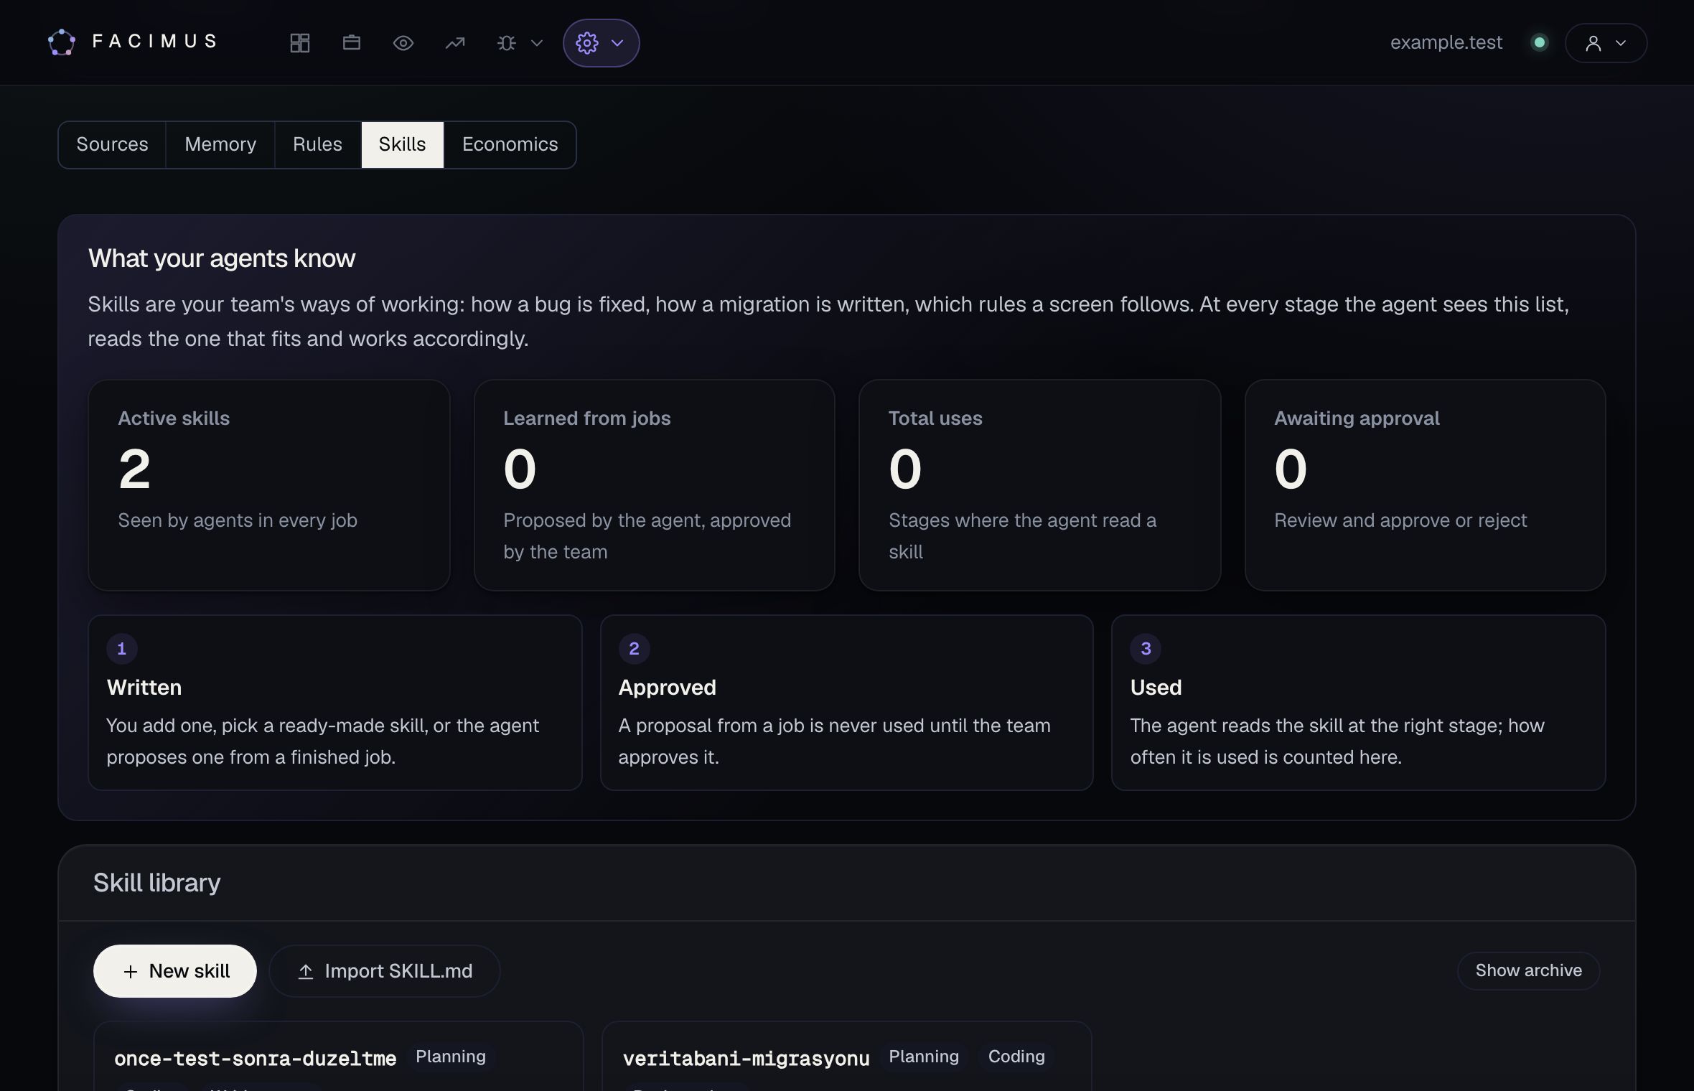Open the jobs briefcase icon in navbar

(352, 43)
